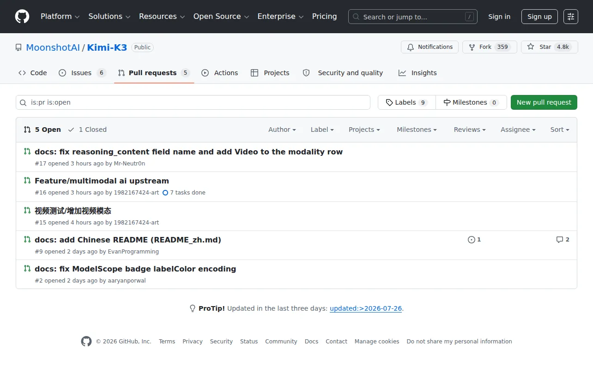The image size is (593, 366).
Task: Click Sign in link
Action: [499, 17]
